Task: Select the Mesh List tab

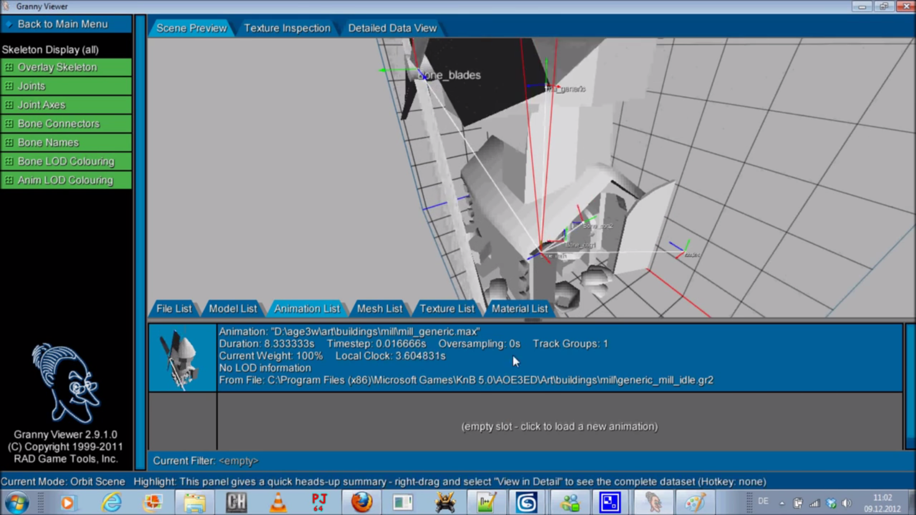Action: (379, 309)
